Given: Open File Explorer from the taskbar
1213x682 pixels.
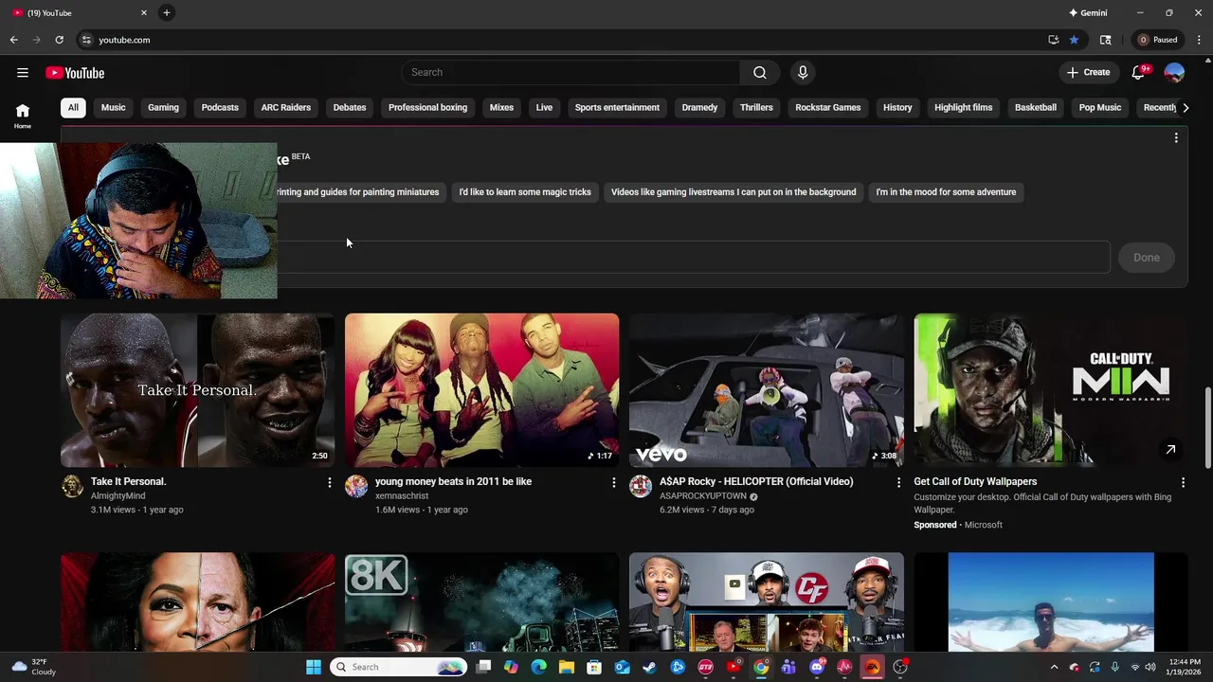Looking at the screenshot, I should pos(567,667).
